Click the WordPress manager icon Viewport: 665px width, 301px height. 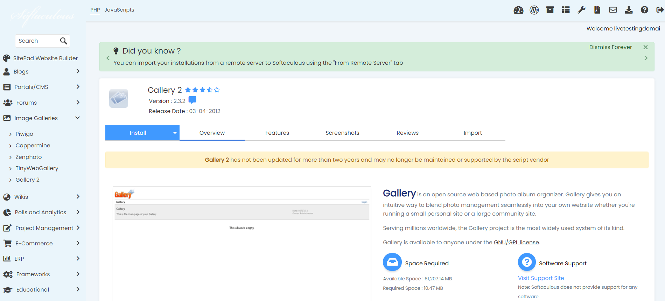(534, 10)
